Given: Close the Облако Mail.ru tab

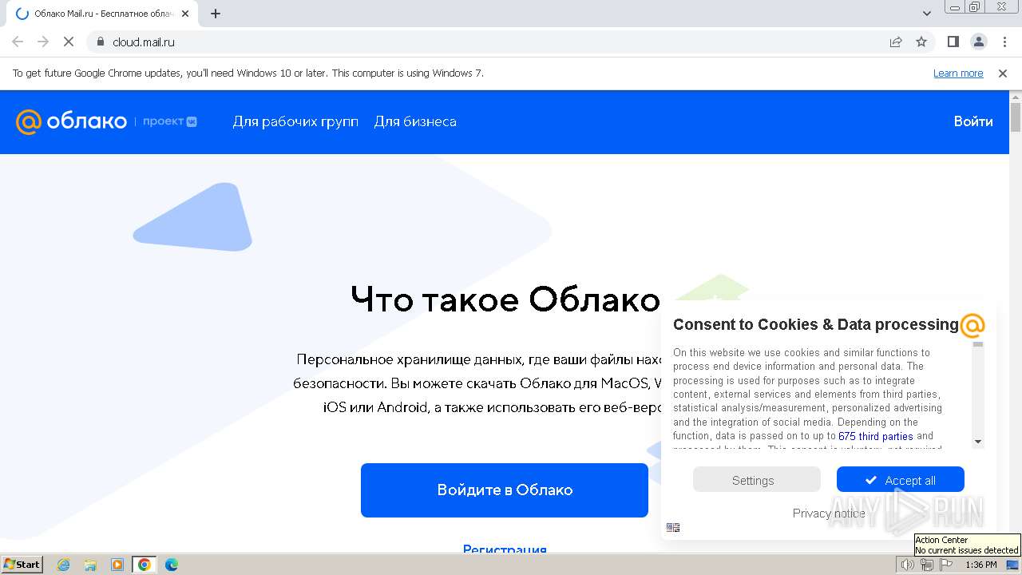Looking at the screenshot, I should [x=185, y=14].
